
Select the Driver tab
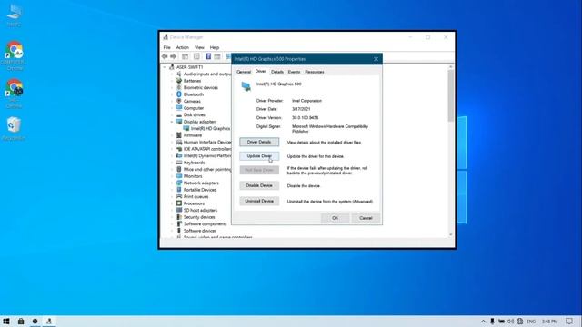tap(261, 71)
